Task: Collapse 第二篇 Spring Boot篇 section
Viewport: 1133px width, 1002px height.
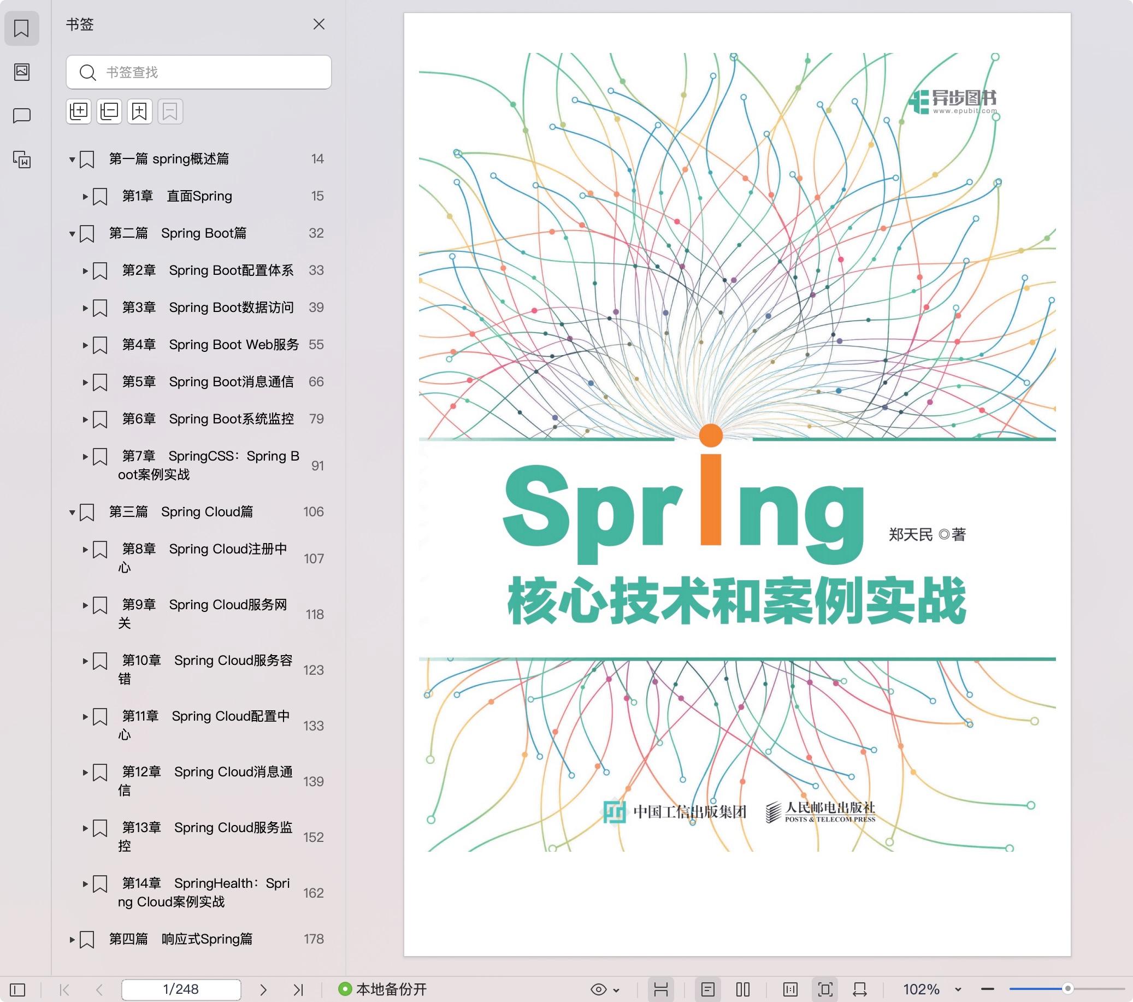Action: 72,233
